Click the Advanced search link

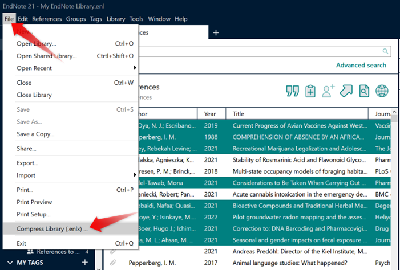[x=361, y=65]
